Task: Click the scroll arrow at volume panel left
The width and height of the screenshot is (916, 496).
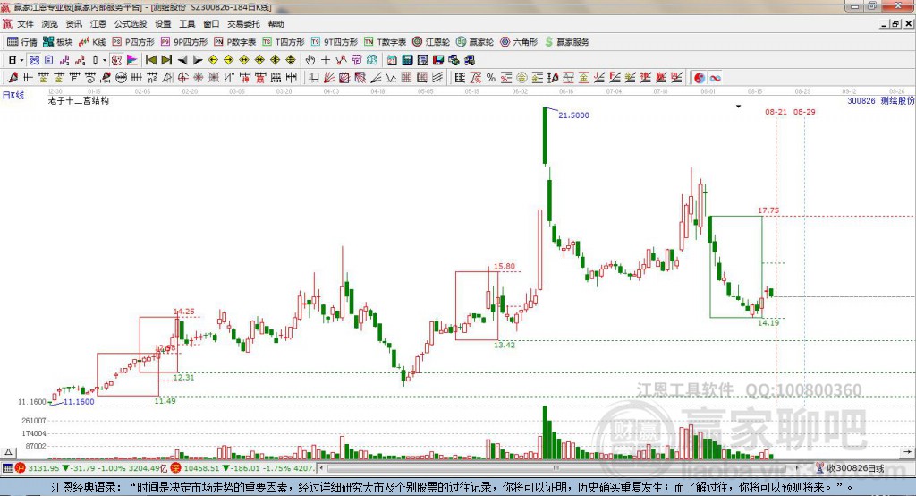Action: (x=8, y=452)
